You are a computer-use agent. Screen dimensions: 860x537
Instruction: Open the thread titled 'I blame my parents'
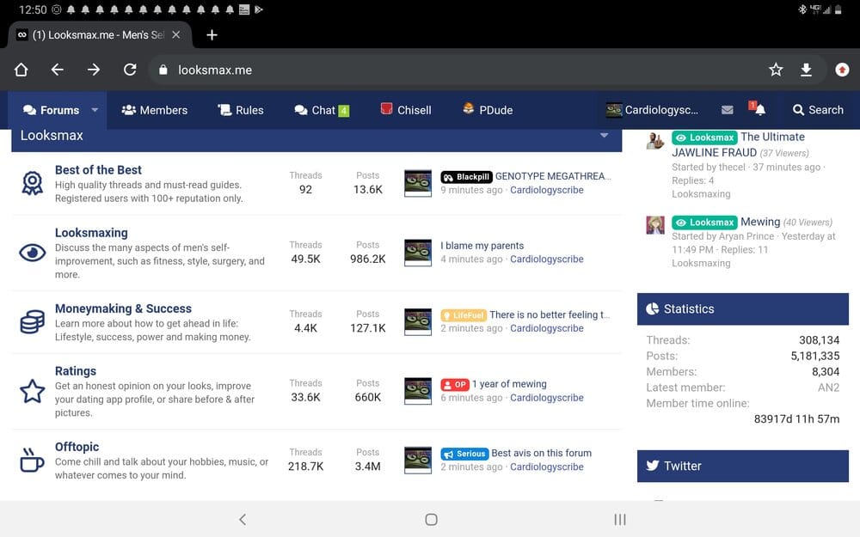481,245
